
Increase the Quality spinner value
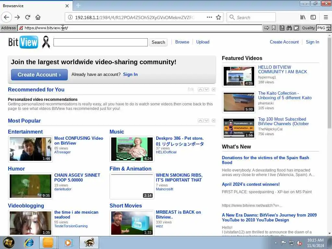329,27
